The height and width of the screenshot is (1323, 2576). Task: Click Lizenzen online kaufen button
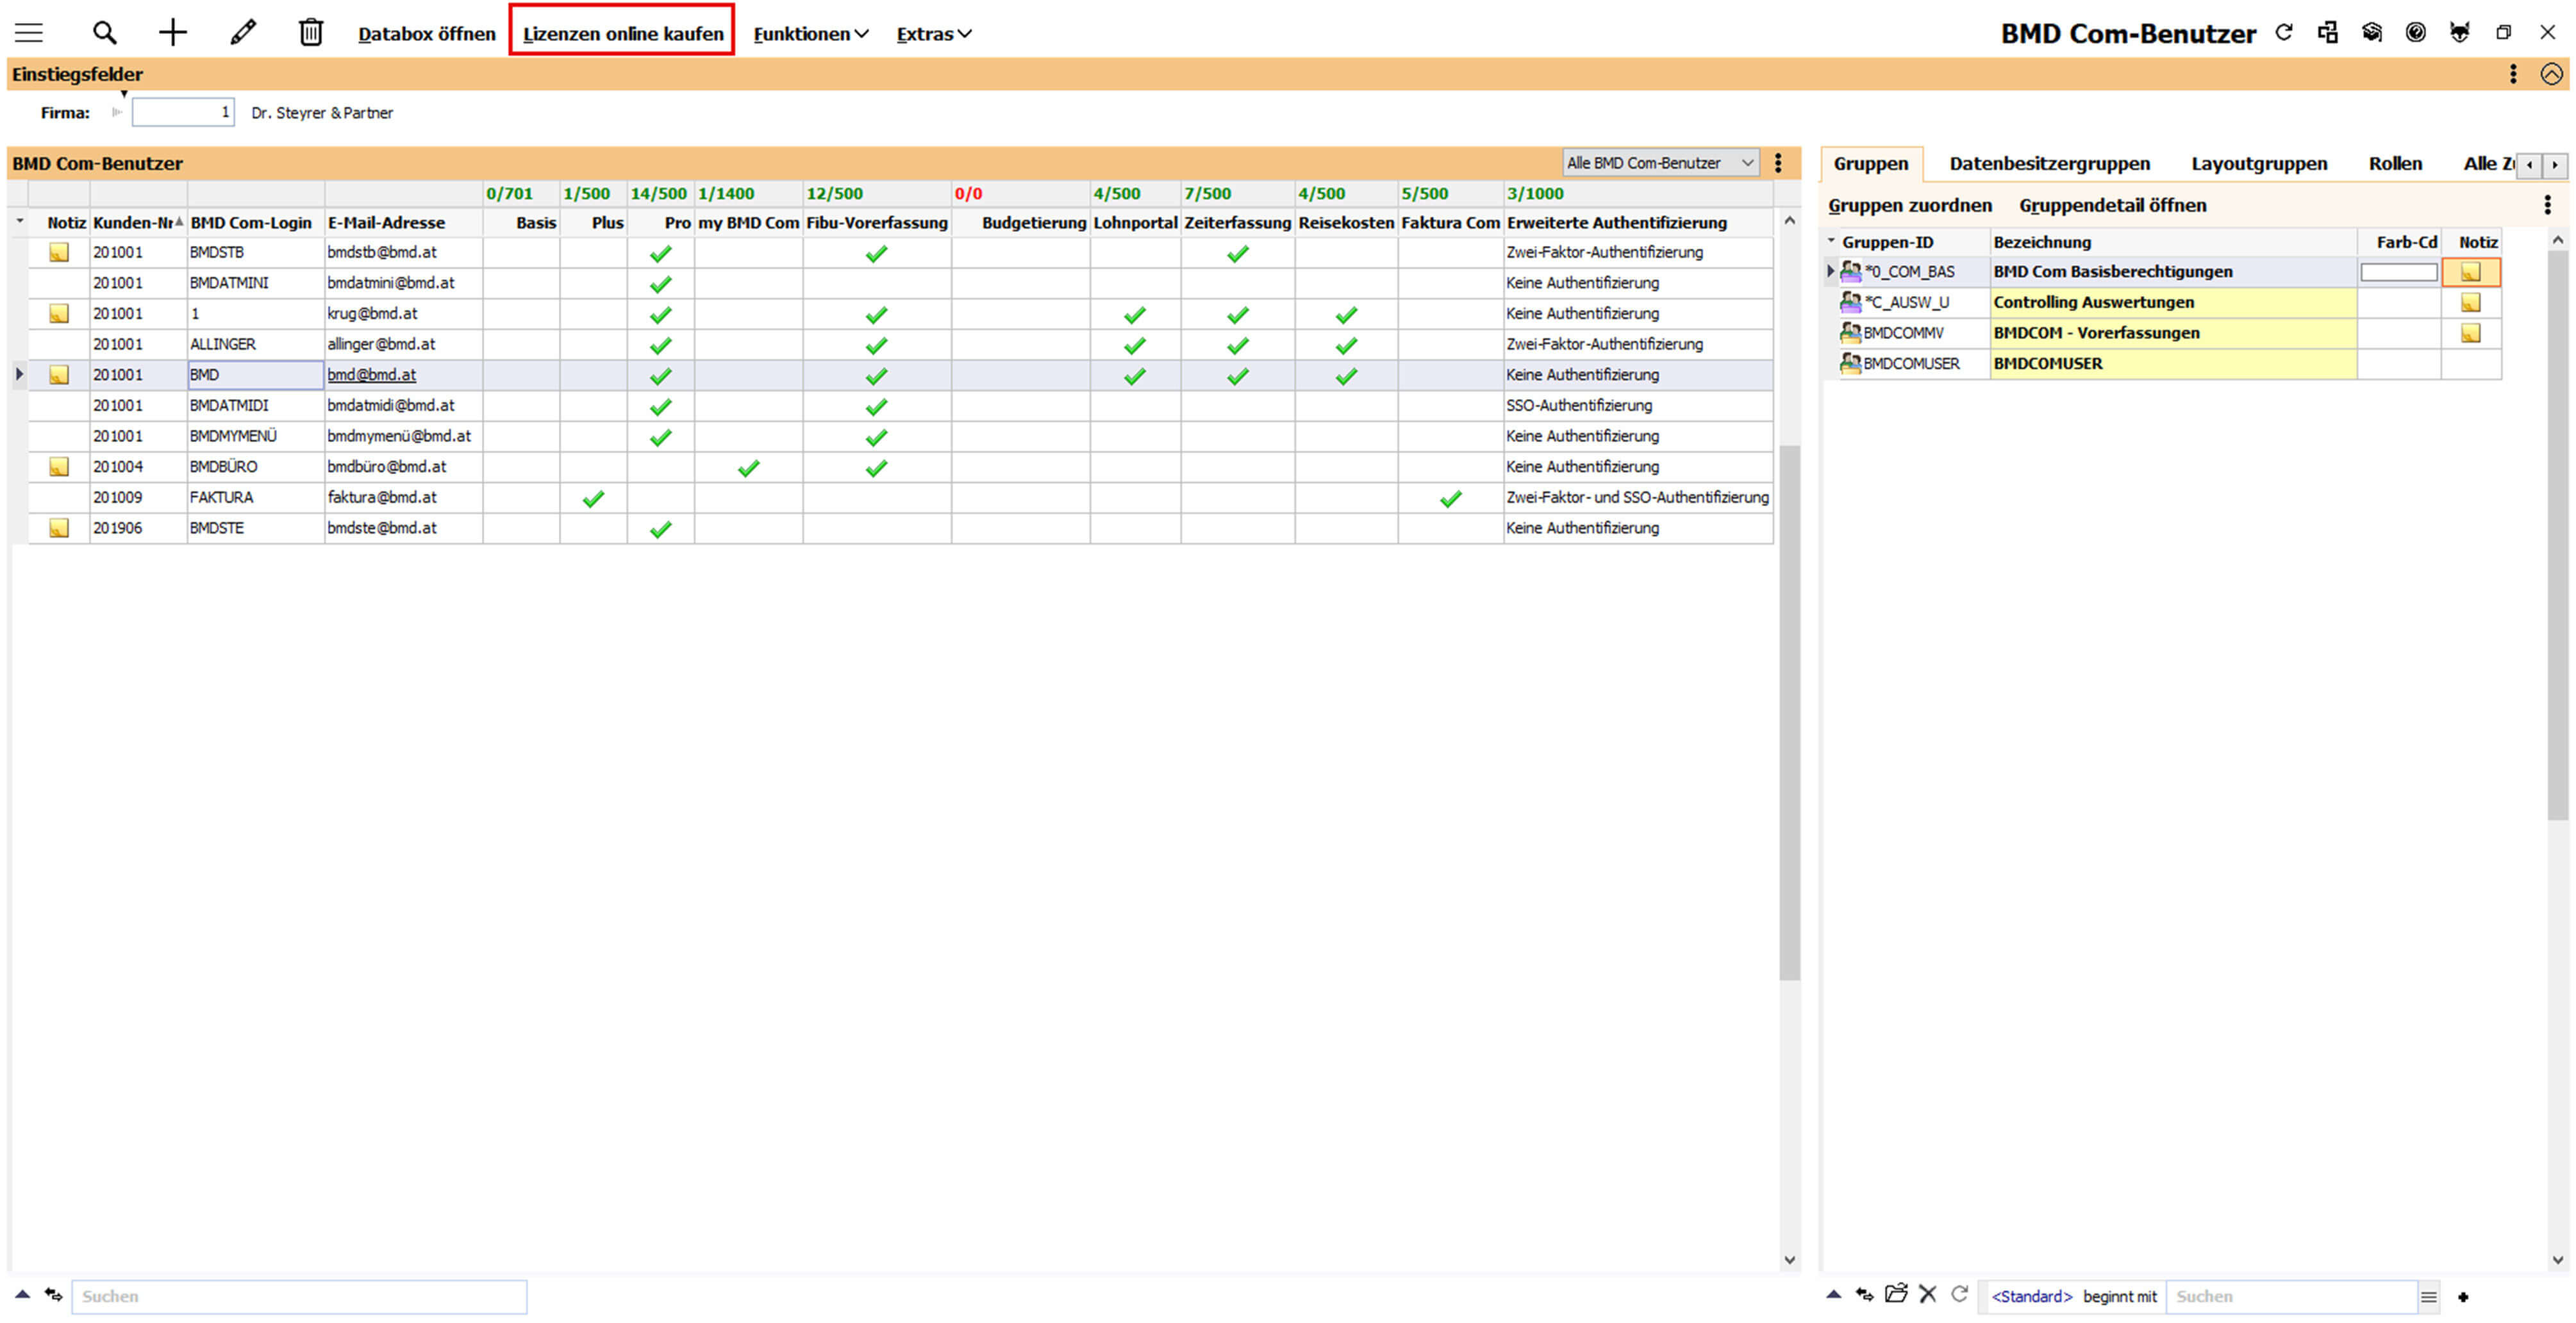622,34
